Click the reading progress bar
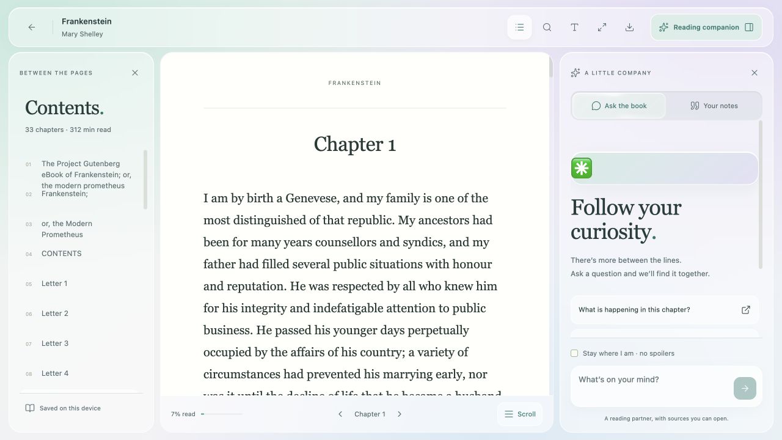Viewport: 782px width, 440px height. coord(222,414)
